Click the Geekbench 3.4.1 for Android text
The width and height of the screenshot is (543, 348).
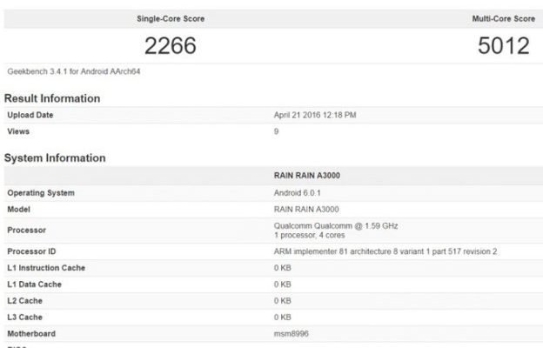[x=74, y=70]
